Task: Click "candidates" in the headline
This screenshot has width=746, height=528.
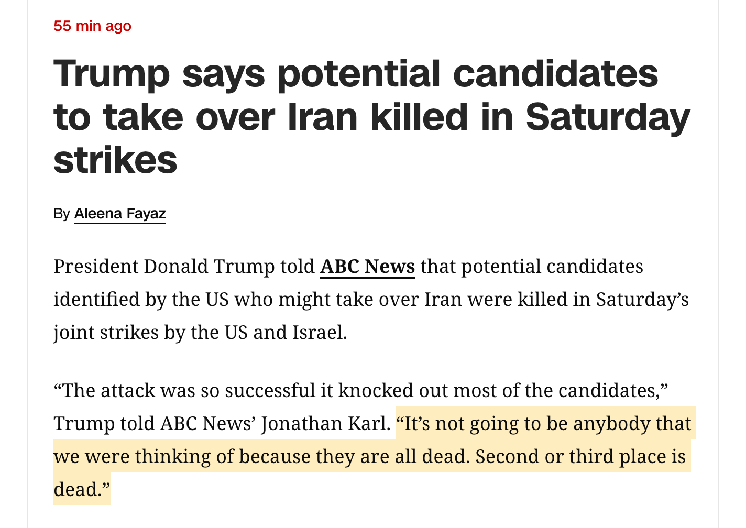Action: point(555,74)
